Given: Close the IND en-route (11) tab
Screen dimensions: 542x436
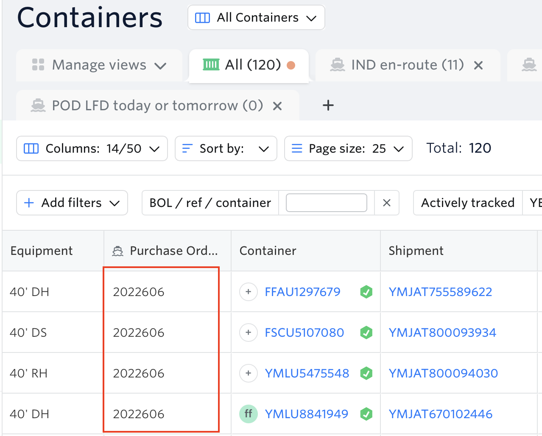Looking at the screenshot, I should tap(478, 65).
